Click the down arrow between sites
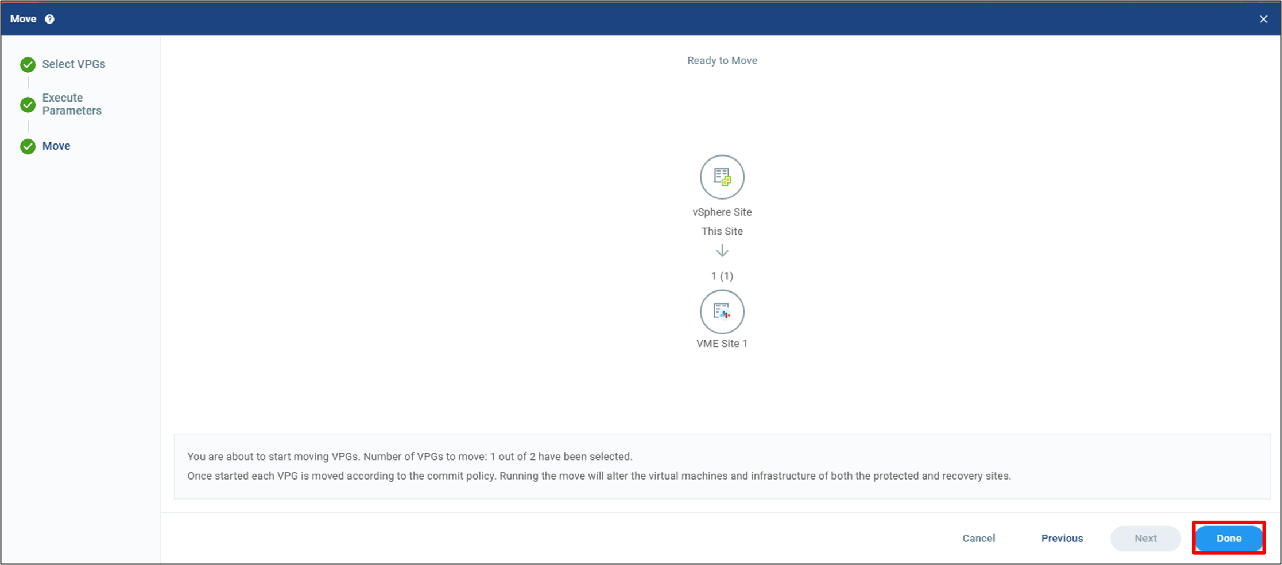1282x565 pixels. [722, 251]
